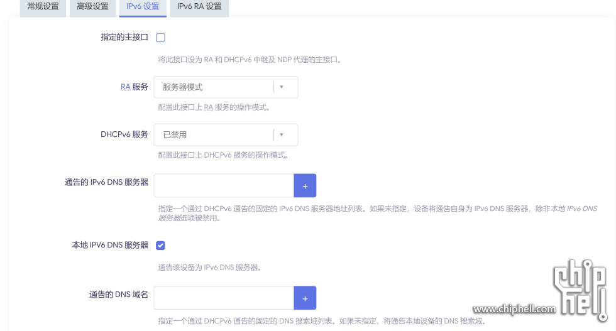
Task: Click the help text about RA 和 DHCPv6 中继
Action: click(x=250, y=60)
